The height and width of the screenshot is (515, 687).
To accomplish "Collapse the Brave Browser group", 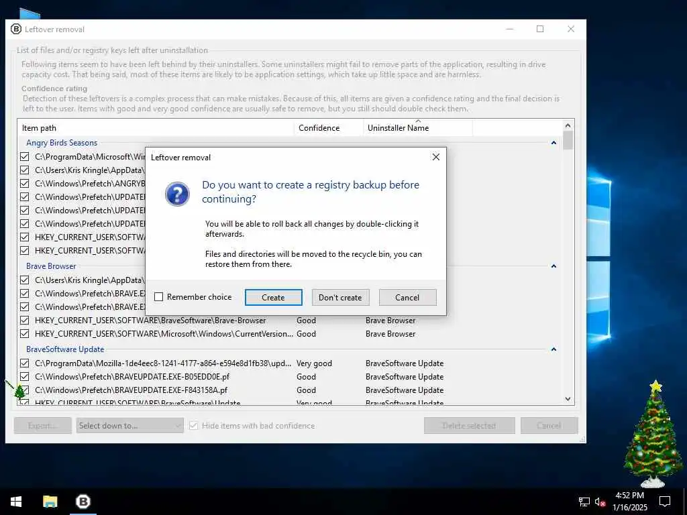I will (553, 266).
